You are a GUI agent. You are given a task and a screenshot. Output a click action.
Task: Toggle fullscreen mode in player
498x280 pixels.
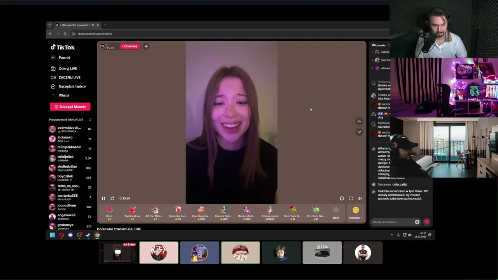(351, 198)
